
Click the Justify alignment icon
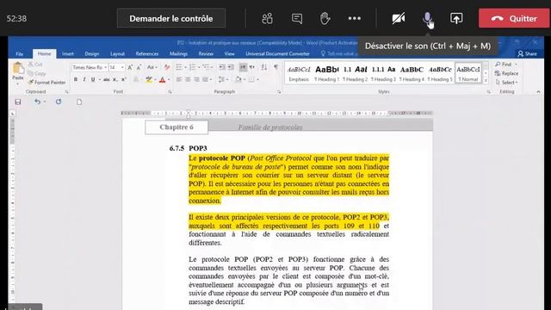(x=205, y=80)
